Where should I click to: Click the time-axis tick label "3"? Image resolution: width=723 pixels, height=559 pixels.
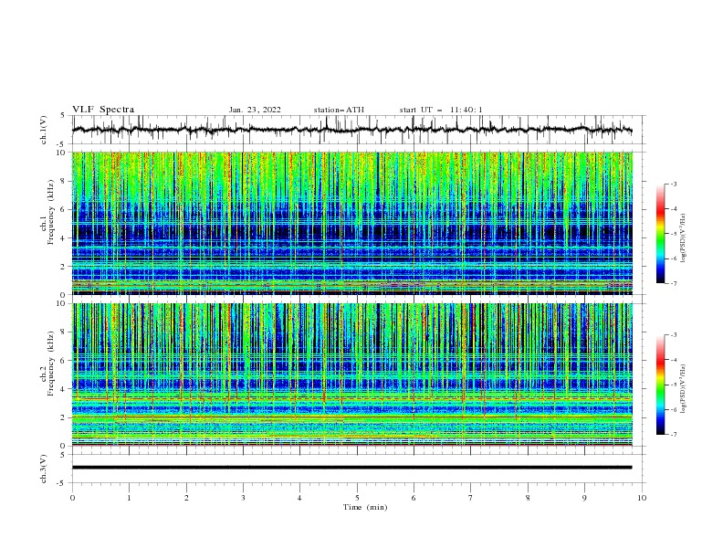[x=243, y=498]
